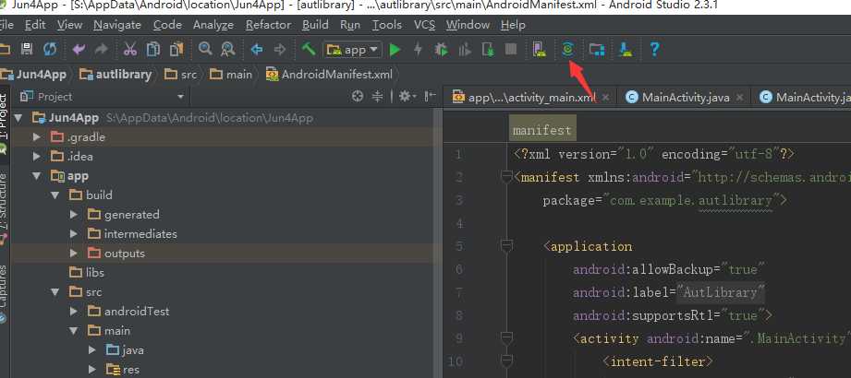Navigate Back using blue left arrow
This screenshot has width=851, height=378.
(x=257, y=50)
